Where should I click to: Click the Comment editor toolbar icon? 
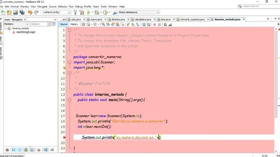[x=165, y=24]
